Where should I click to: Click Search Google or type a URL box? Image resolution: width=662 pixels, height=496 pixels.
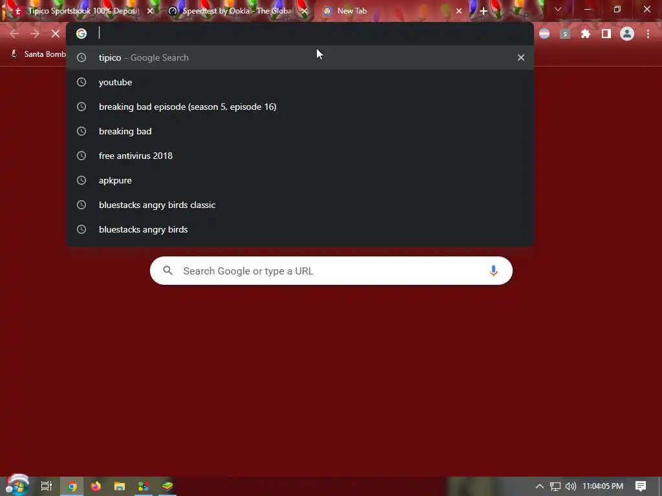pyautogui.click(x=331, y=271)
